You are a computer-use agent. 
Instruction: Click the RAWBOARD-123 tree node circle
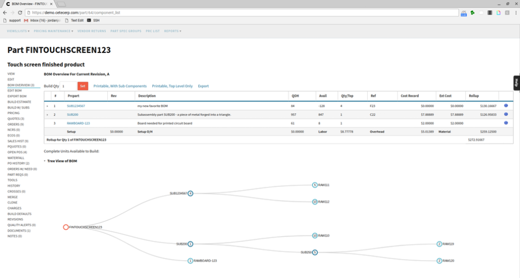190,261
